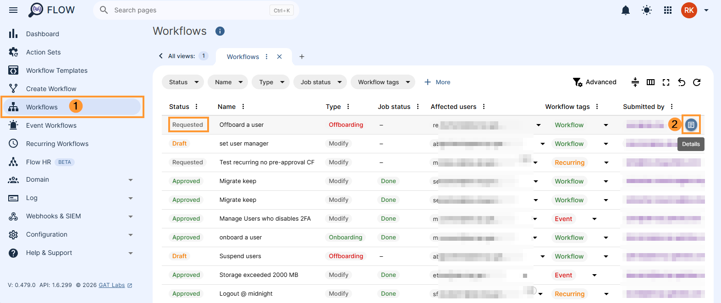Open Name column options menu

pos(243,107)
